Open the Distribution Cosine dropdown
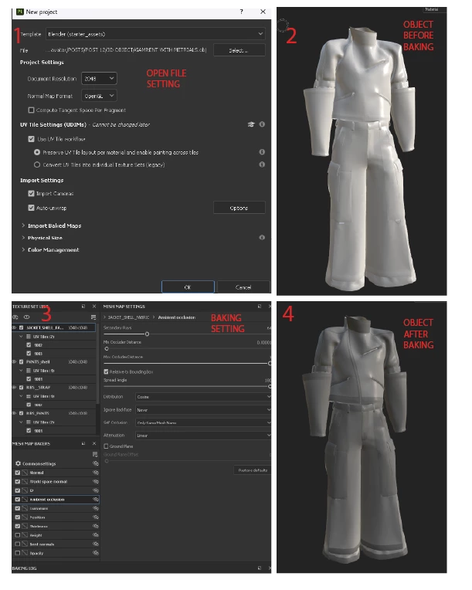Image resolution: width=472 pixels, height=590 pixels. click(203, 397)
